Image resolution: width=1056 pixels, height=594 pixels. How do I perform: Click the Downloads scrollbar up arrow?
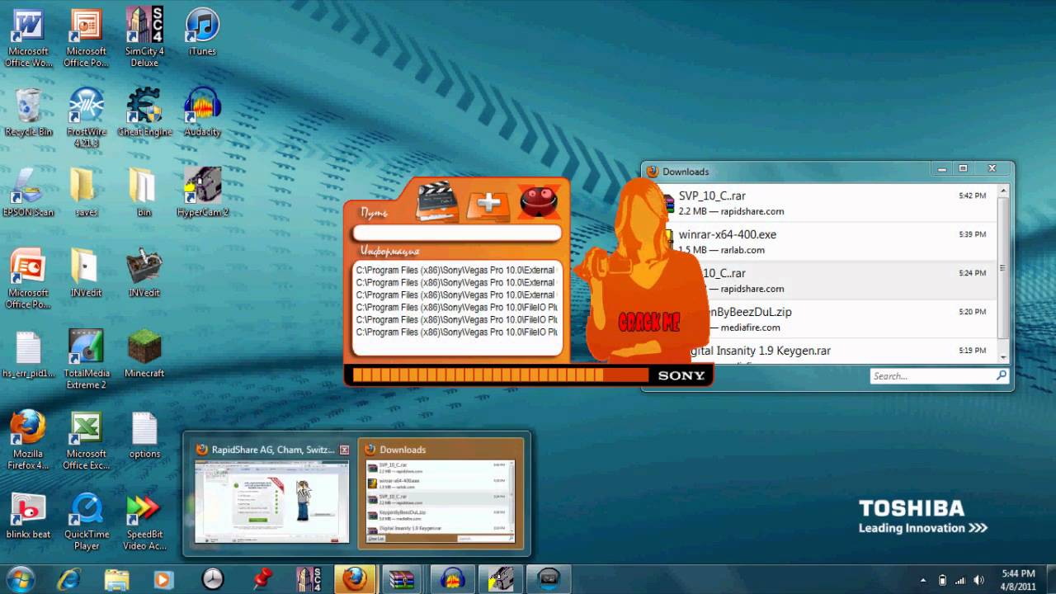(1003, 190)
